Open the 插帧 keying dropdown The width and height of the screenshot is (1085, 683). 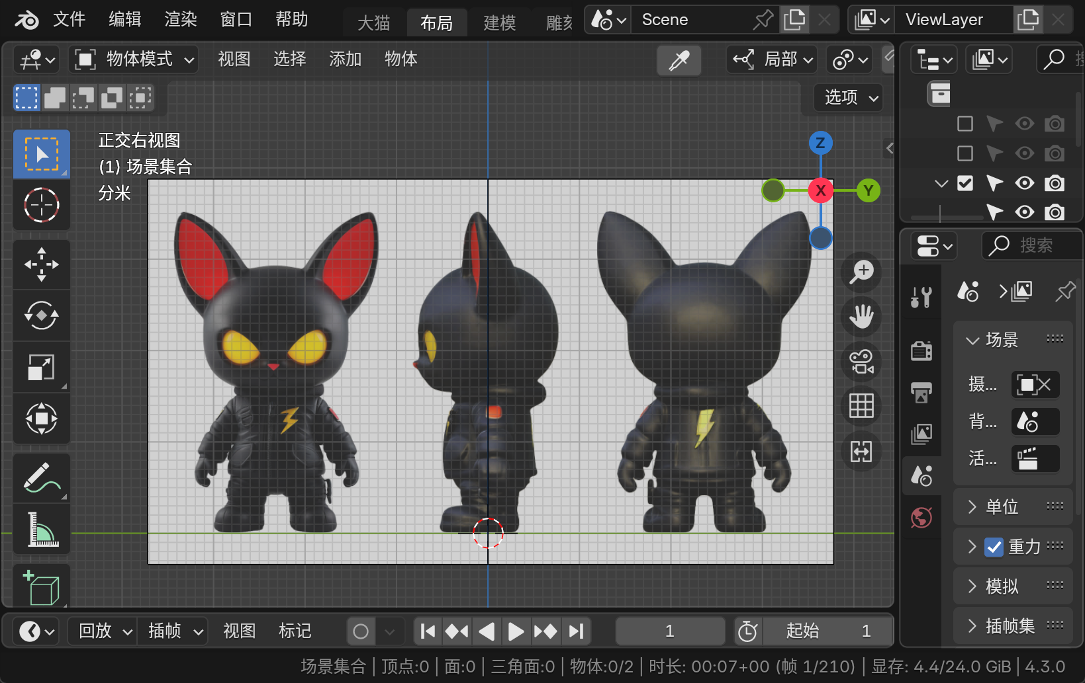[x=173, y=631]
